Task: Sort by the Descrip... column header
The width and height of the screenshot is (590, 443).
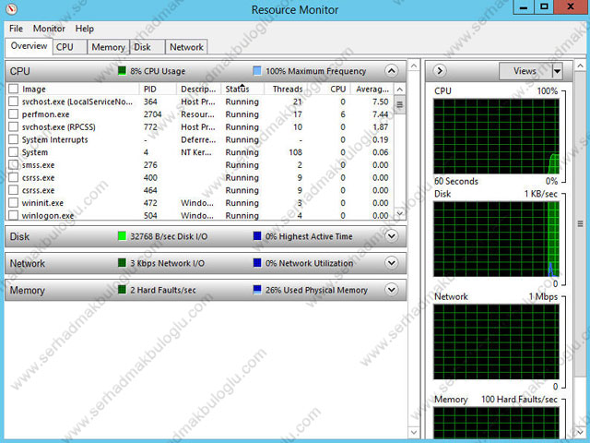Action: click(x=198, y=89)
